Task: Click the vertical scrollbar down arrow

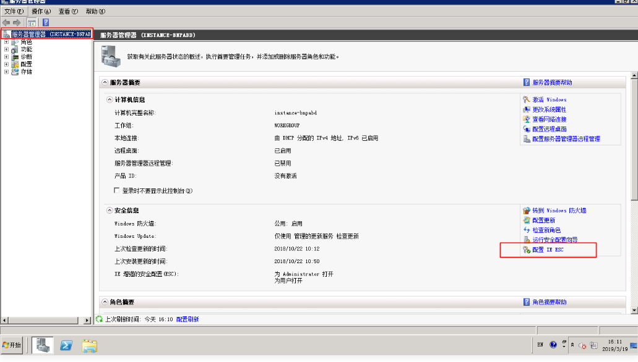Action: click(634, 309)
